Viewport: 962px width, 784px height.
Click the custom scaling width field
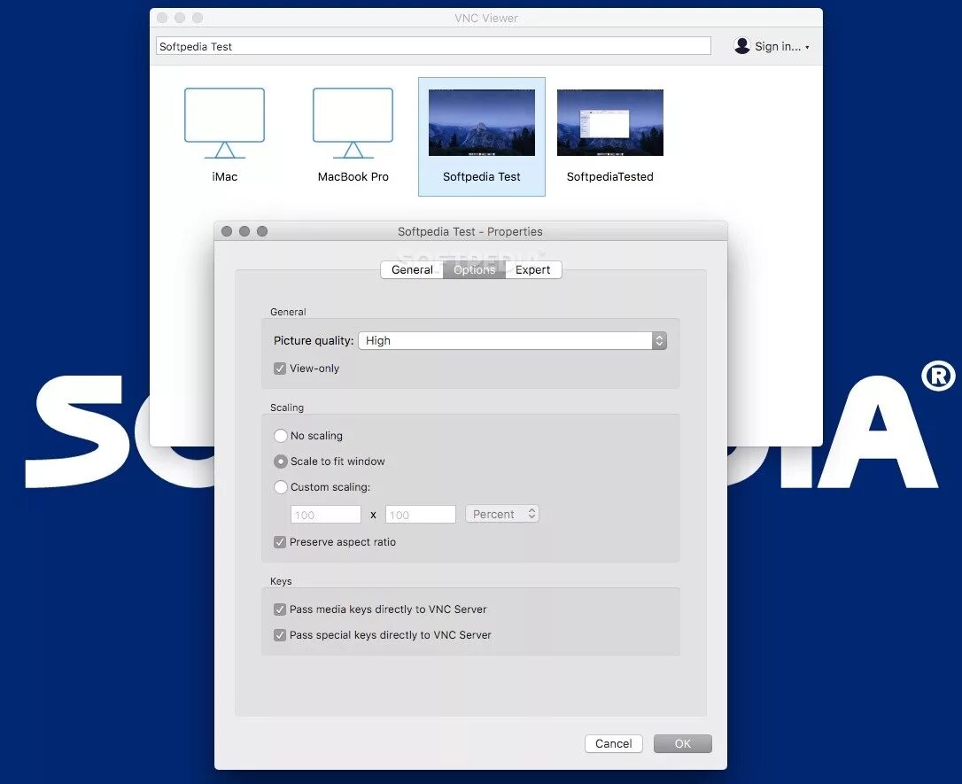click(326, 515)
